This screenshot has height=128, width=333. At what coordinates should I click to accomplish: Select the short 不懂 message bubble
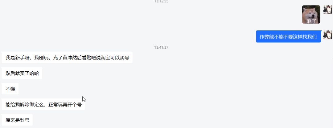point(10,89)
